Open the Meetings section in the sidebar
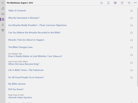This screenshot has height=103, width=138. (3, 25)
